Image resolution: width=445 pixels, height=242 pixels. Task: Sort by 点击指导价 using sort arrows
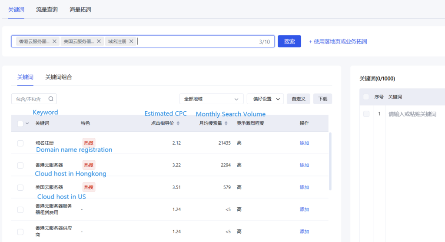click(178, 123)
